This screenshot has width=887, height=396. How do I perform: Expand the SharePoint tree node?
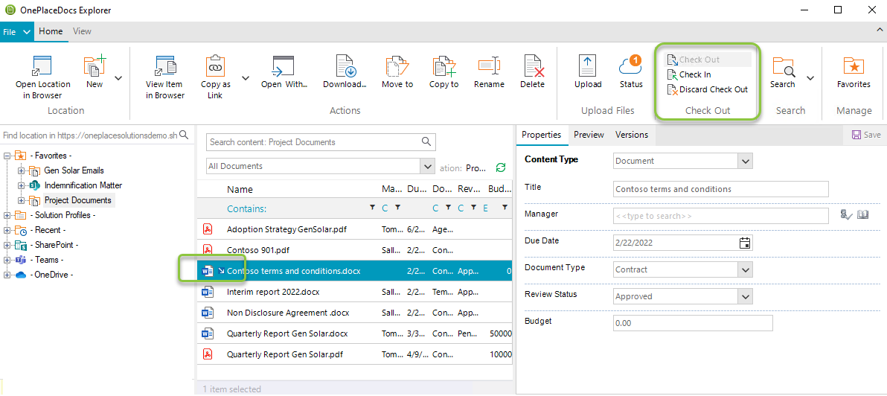7,245
